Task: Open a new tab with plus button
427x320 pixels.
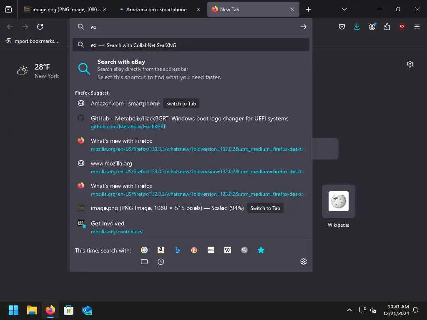Action: 308,10
